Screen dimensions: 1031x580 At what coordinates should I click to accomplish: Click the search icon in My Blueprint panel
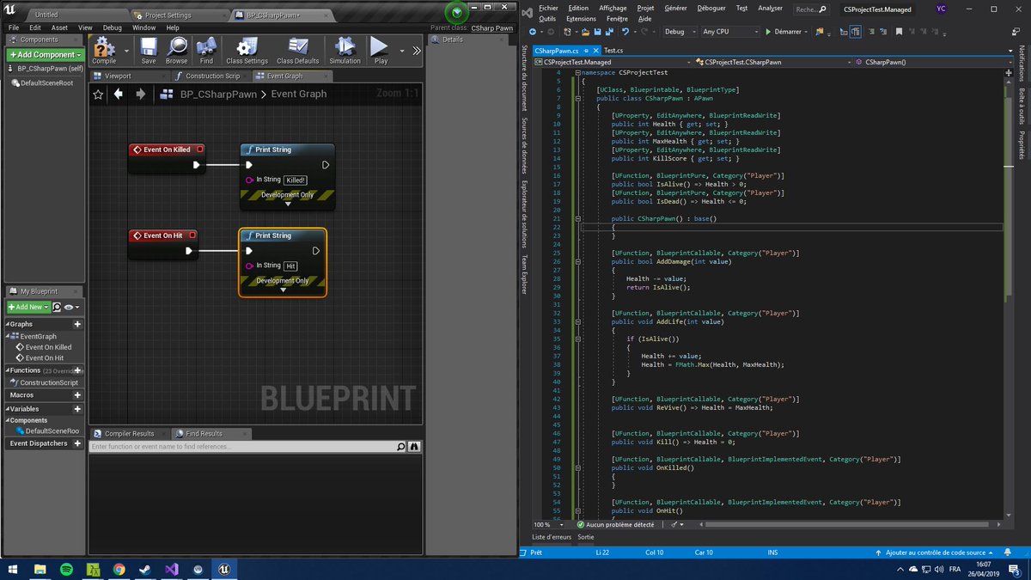point(57,307)
